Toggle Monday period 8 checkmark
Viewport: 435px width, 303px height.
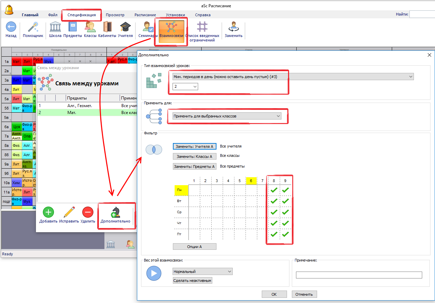click(x=274, y=190)
